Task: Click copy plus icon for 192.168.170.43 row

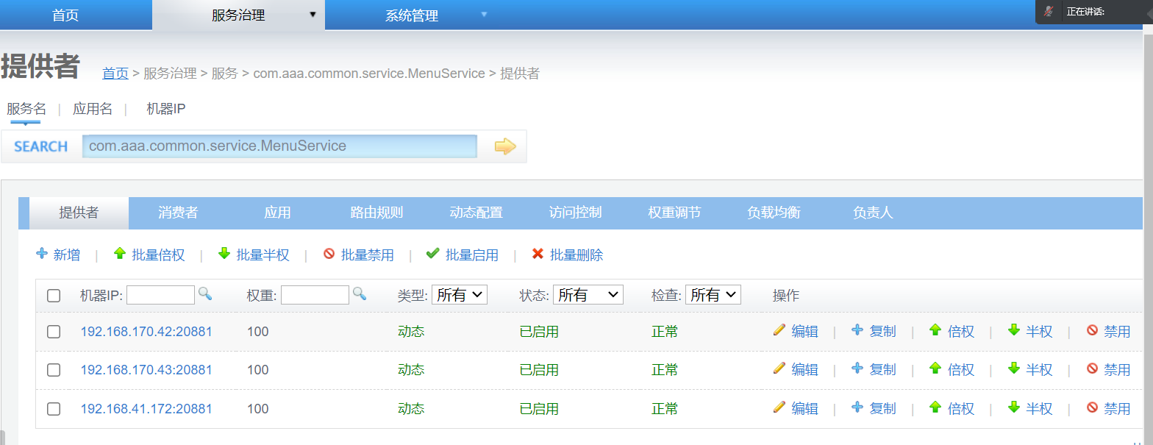Action: [857, 369]
